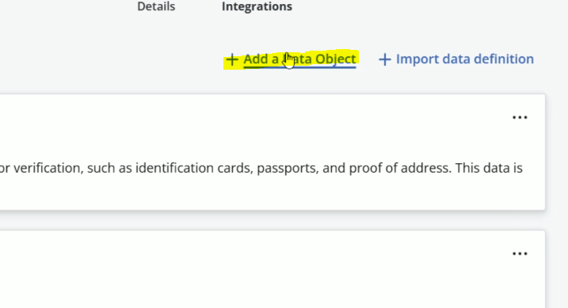Click the Import data definition link
568x308 pixels.
click(465, 59)
